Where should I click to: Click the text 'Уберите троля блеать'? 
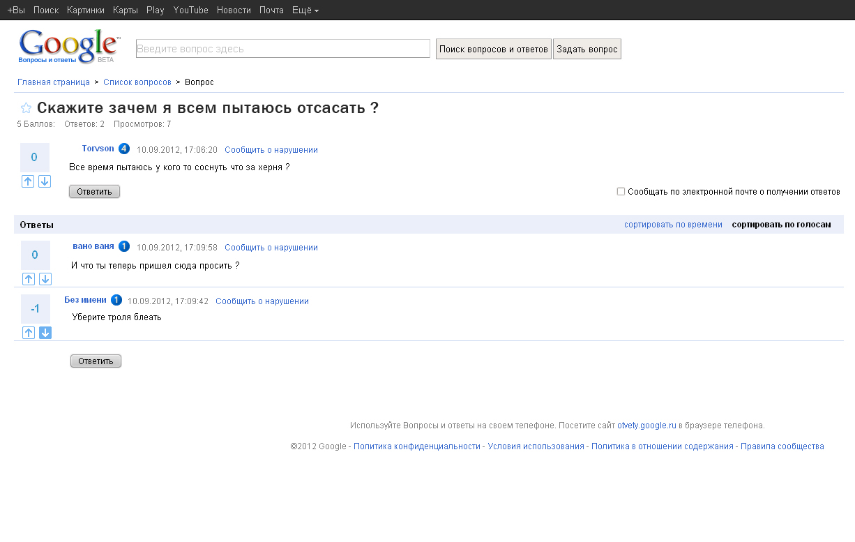click(117, 317)
